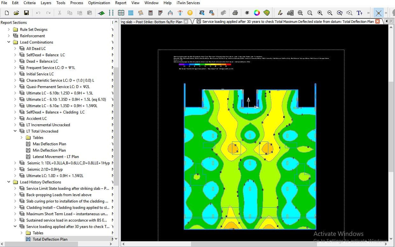Screen dimensions: 395x247
Task: Click the Open folder toolbar icon
Action: tap(17, 13)
